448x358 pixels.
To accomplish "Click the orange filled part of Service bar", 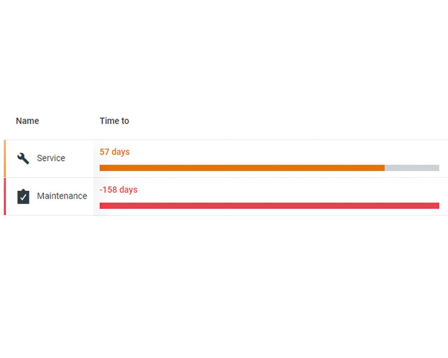I will pyautogui.click(x=241, y=168).
